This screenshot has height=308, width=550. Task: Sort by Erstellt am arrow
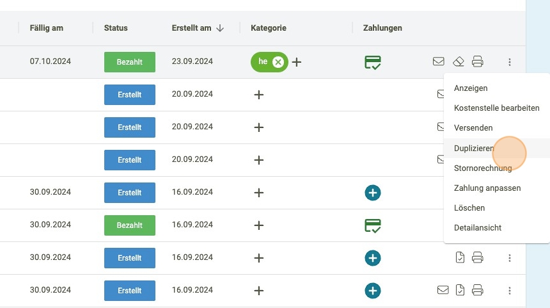click(220, 28)
